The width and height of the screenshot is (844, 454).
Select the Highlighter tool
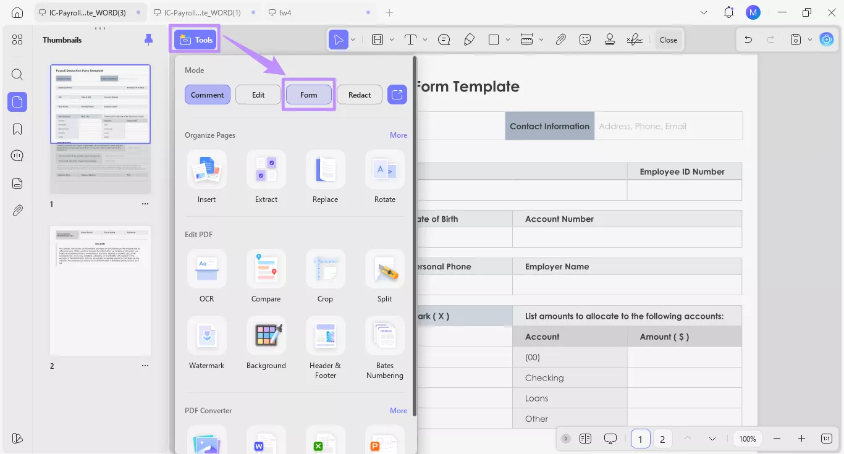(469, 39)
